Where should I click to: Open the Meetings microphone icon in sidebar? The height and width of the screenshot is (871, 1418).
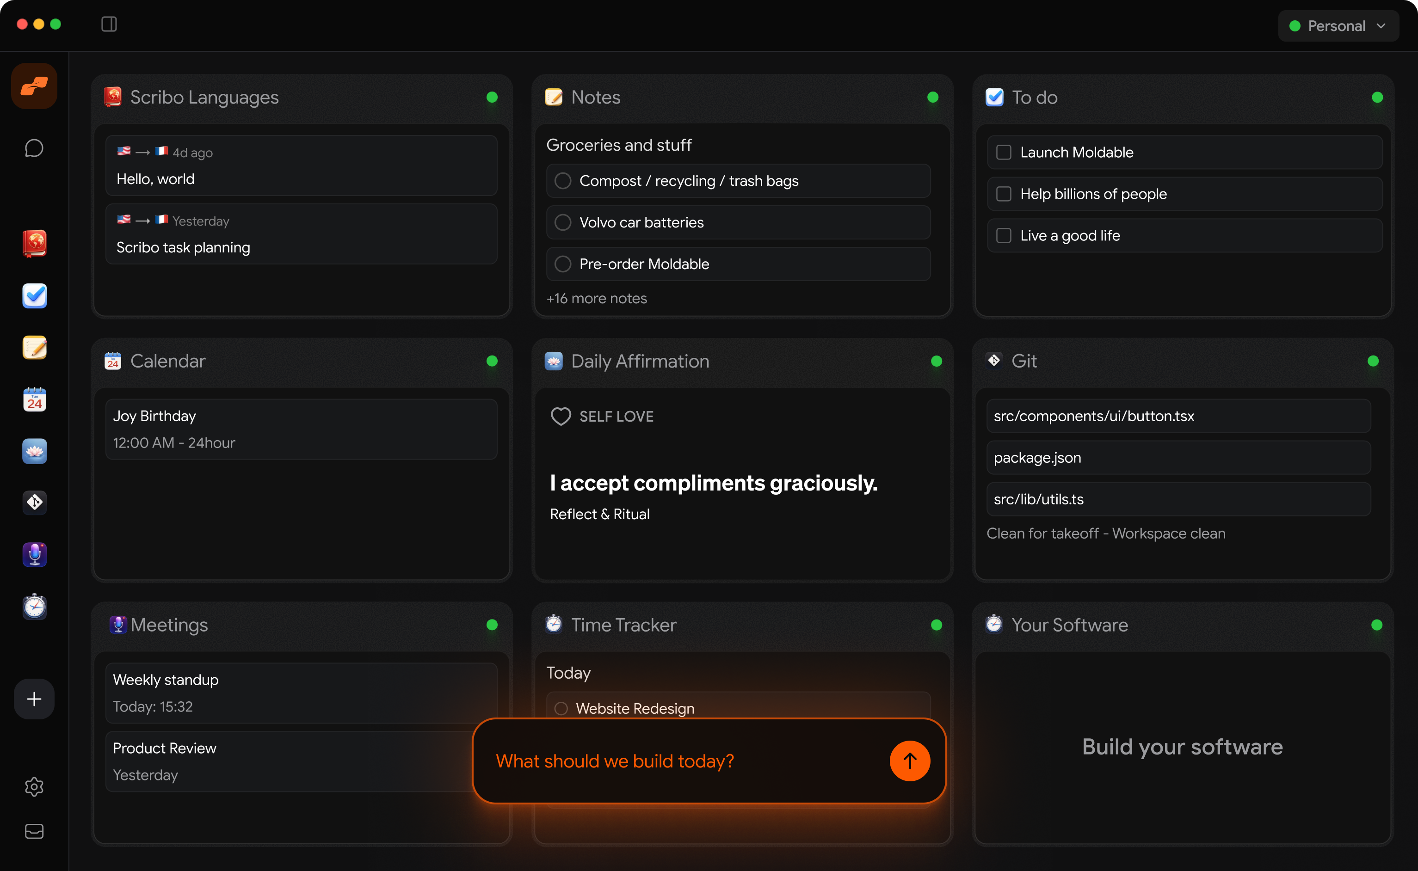point(34,554)
